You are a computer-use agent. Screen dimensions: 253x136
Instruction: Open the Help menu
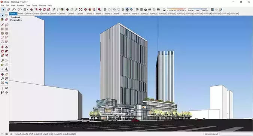pos(50,6)
